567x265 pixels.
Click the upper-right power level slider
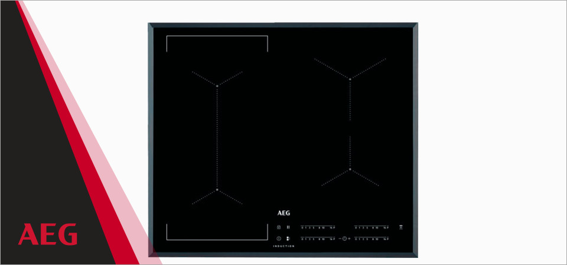pos(372,227)
